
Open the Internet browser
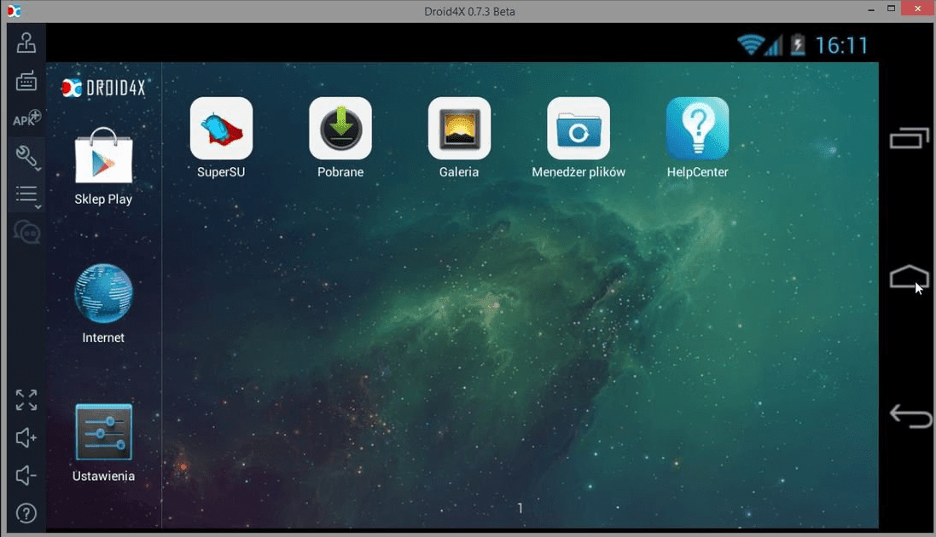click(x=103, y=293)
